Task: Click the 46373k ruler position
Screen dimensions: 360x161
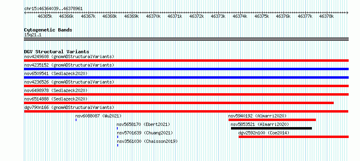Action: click(218, 16)
